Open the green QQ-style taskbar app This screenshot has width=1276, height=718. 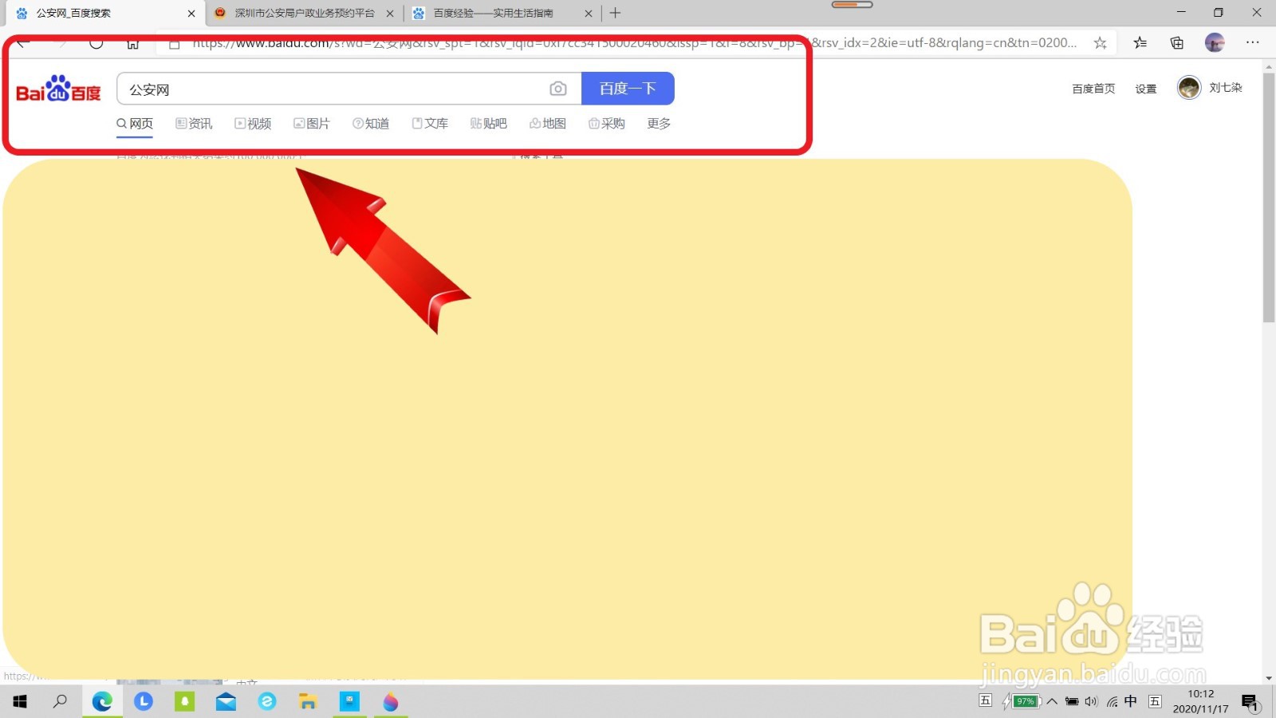coord(185,702)
